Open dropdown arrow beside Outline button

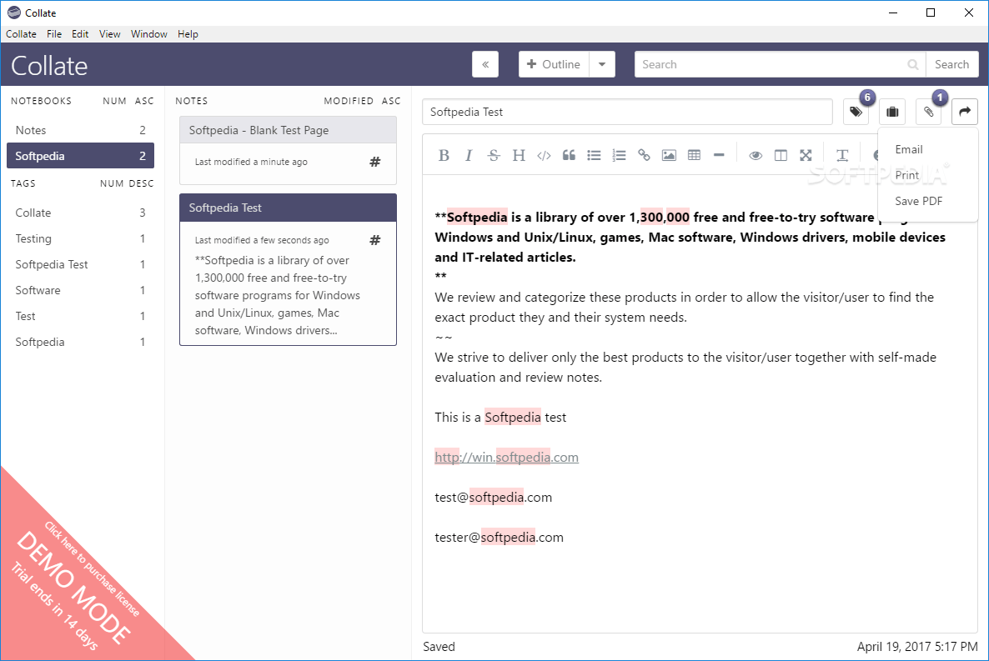(x=602, y=64)
